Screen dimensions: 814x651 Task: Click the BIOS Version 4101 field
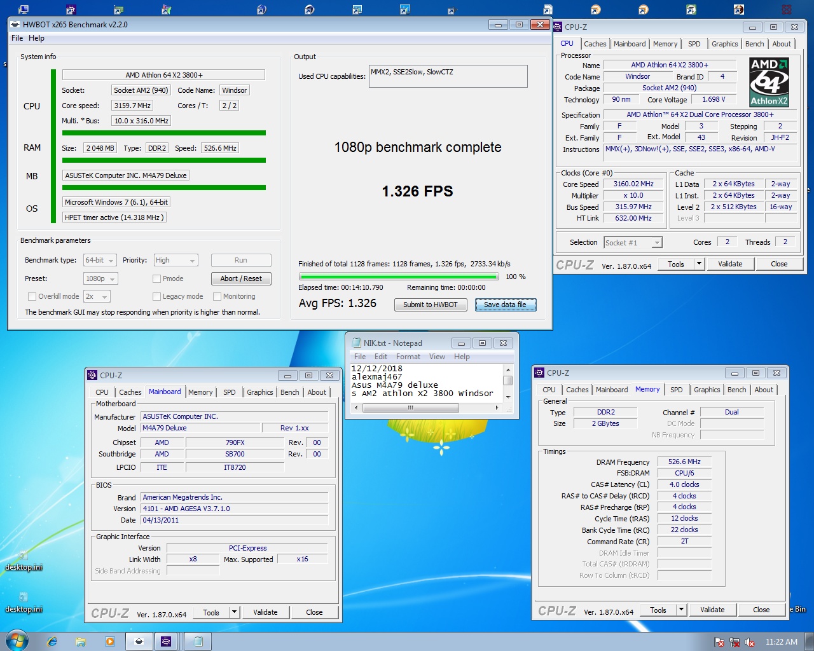[235, 509]
